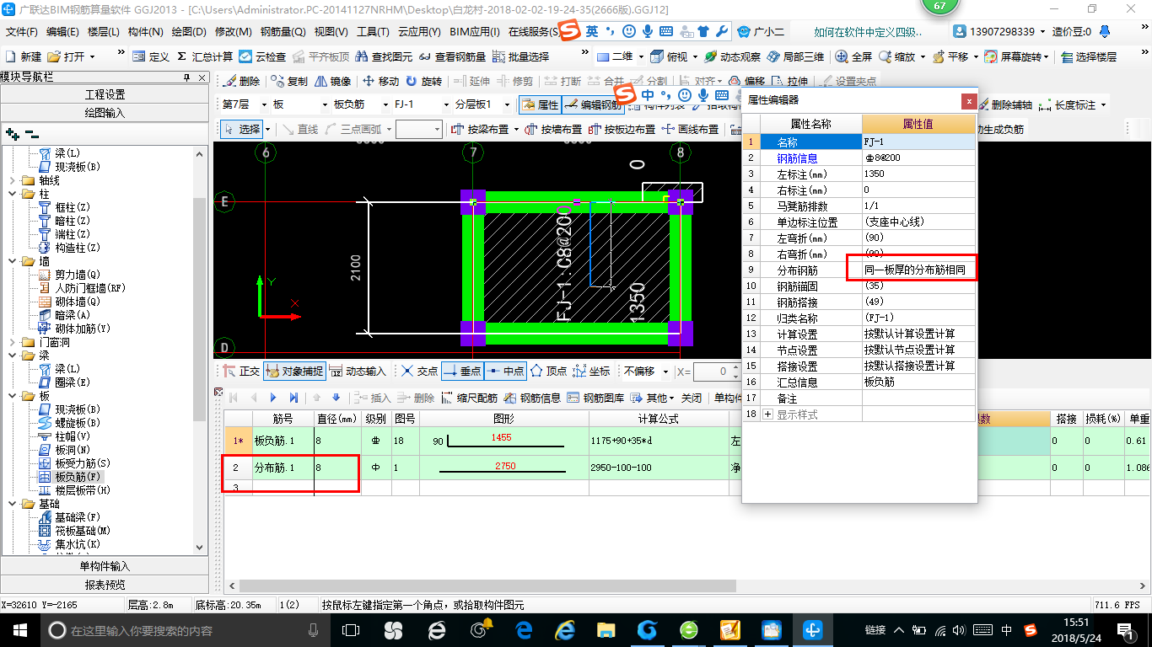Viewport: 1152px width, 647px height.
Task: Select the 旋转 rotate tool
Action: (424, 82)
